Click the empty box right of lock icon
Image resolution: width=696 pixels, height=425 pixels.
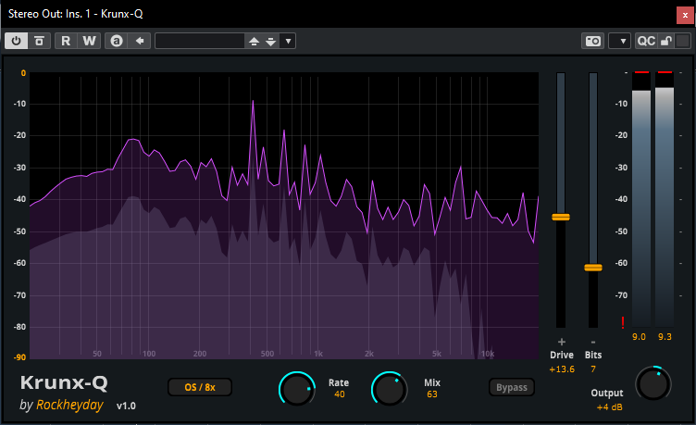click(x=683, y=41)
